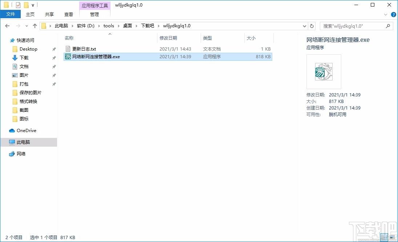Image resolution: width=398 pixels, height=242 pixels.
Task: Click the folder icon in address bar
Action: point(44,26)
